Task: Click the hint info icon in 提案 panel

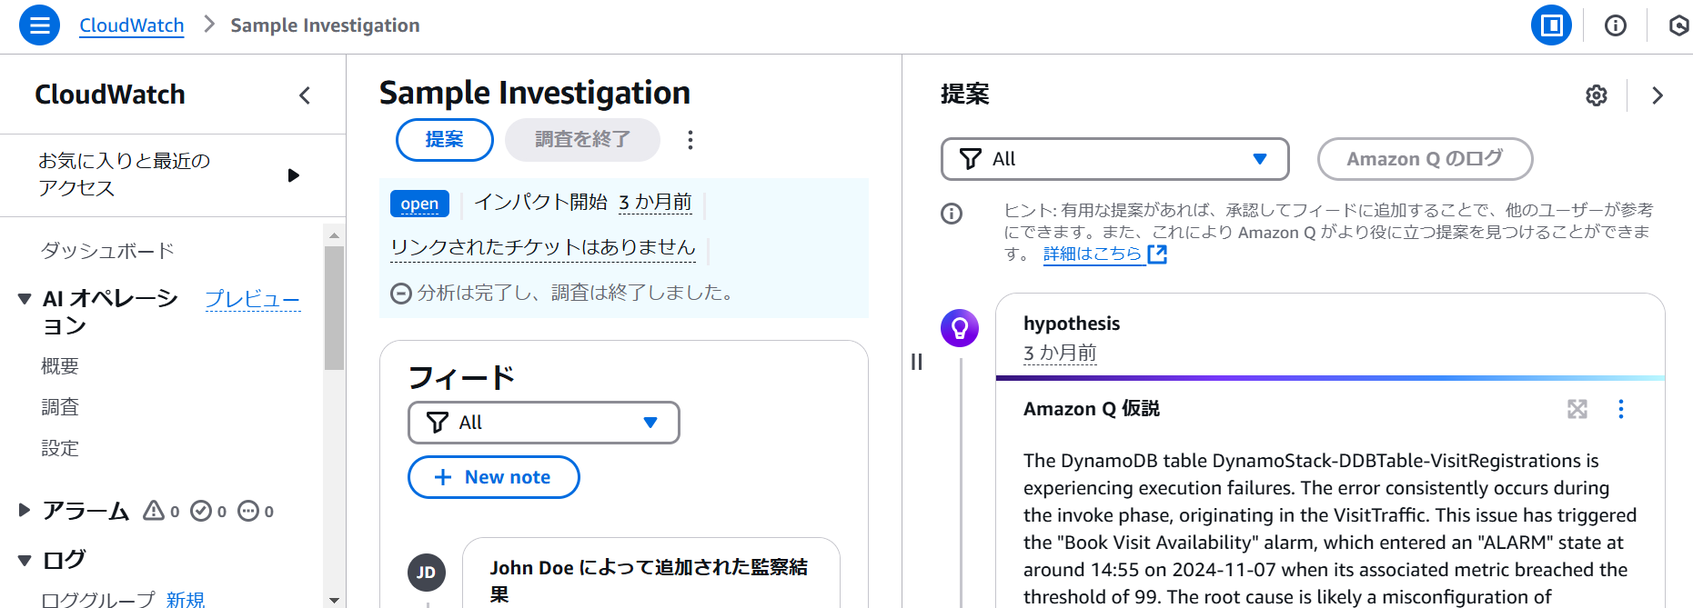Action: pos(952,214)
